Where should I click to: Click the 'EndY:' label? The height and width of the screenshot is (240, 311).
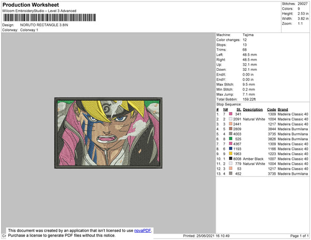coord(221,80)
